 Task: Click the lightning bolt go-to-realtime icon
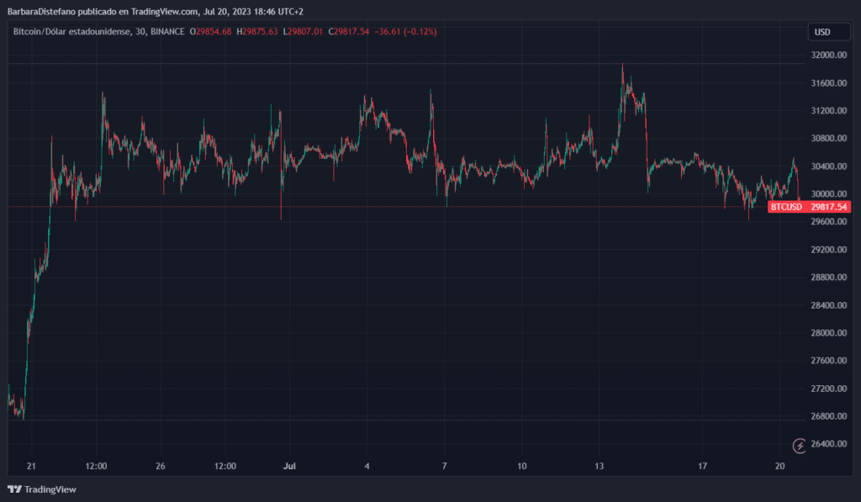click(x=800, y=445)
